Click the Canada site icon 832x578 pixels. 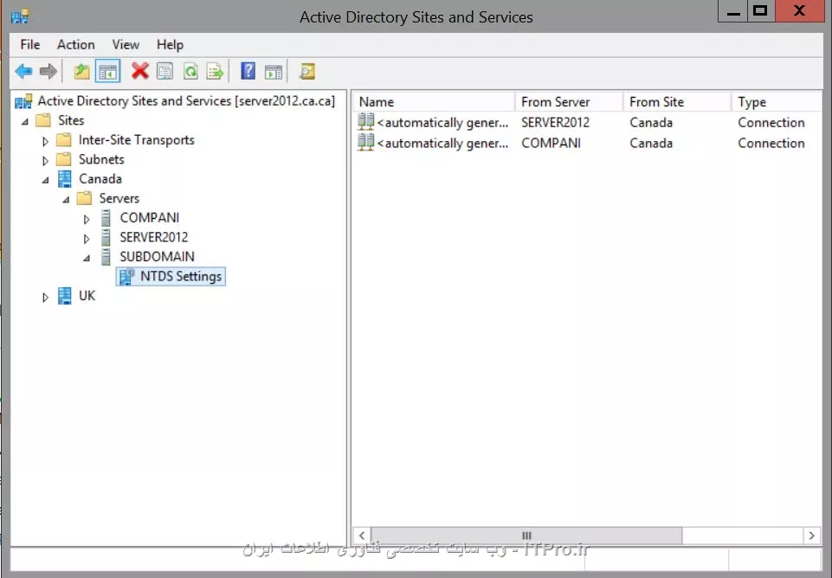pos(64,179)
